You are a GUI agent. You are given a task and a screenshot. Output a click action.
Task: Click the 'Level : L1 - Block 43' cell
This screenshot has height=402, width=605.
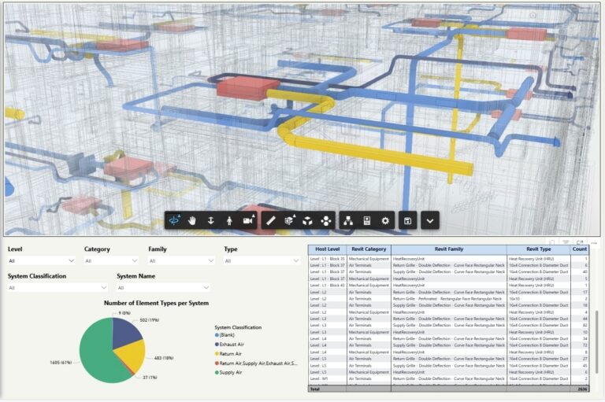click(327, 286)
